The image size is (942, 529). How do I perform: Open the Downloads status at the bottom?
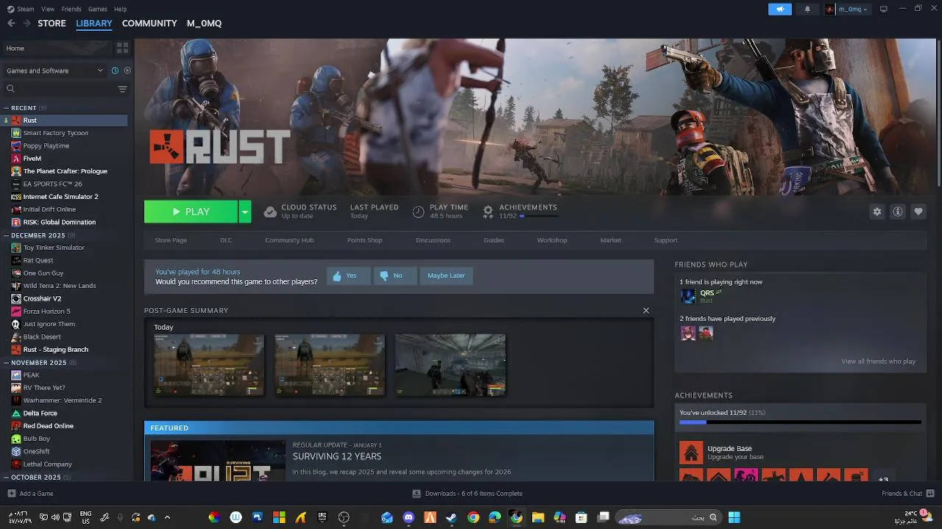coord(467,494)
